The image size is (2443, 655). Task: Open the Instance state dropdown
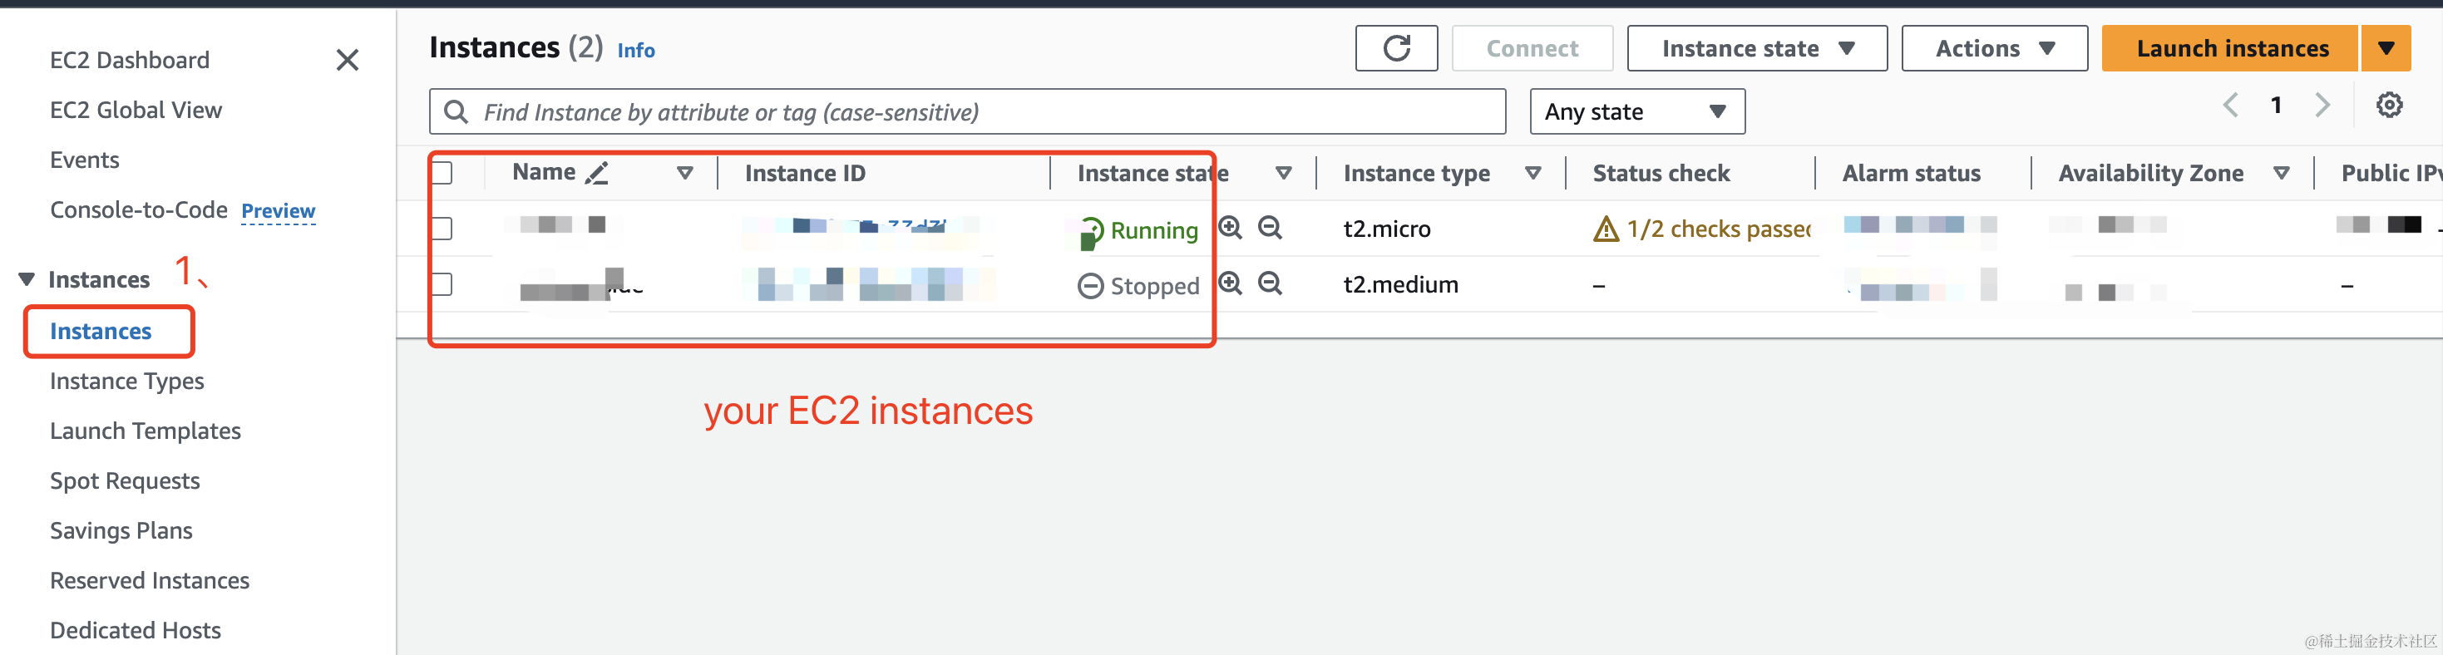1756,48
